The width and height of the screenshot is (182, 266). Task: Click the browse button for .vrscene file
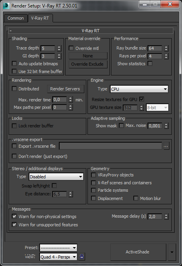[x=166, y=146]
